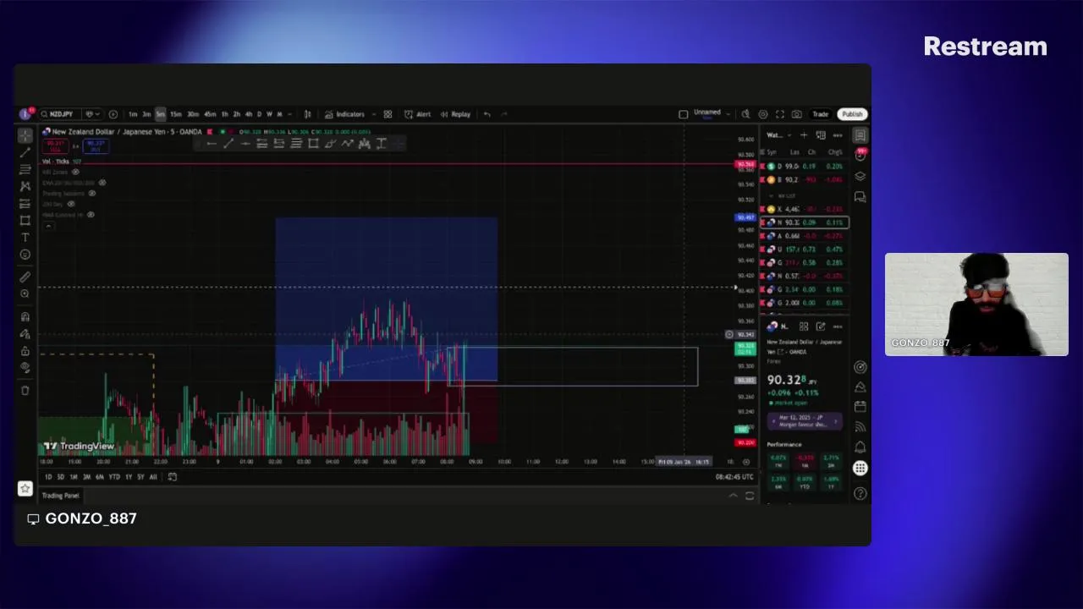Open the watchlist more options menu

[x=838, y=135]
